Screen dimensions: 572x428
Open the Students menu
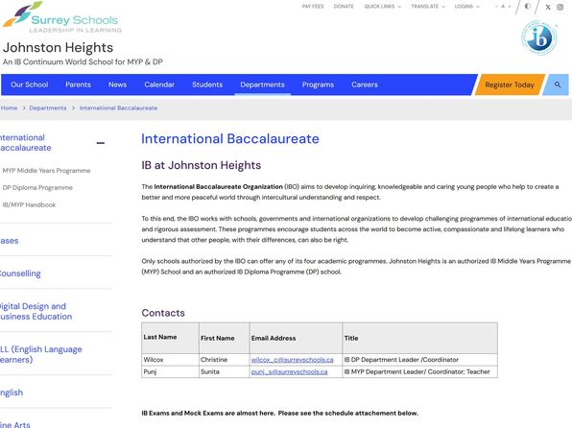(x=207, y=84)
